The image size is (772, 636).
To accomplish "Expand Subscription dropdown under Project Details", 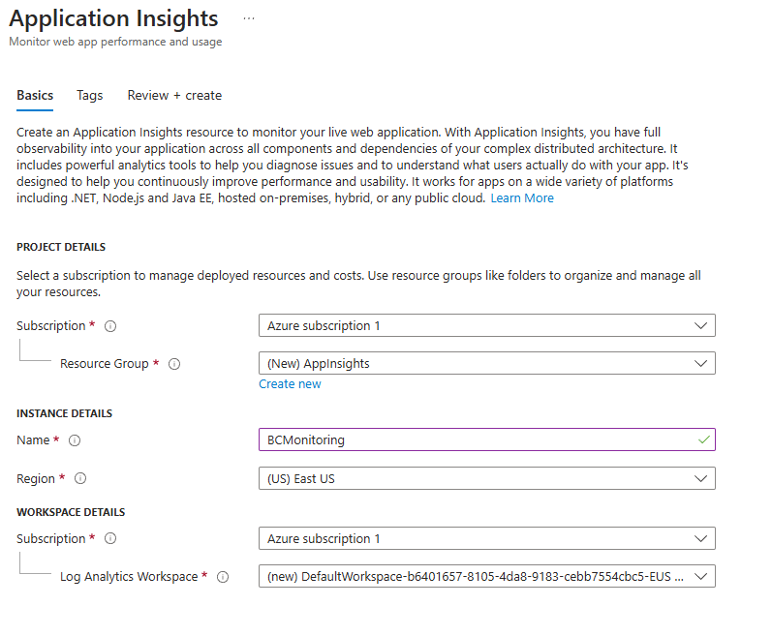I will [486, 325].
